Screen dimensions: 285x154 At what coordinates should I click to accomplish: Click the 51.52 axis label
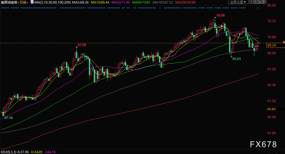(x=271, y=101)
